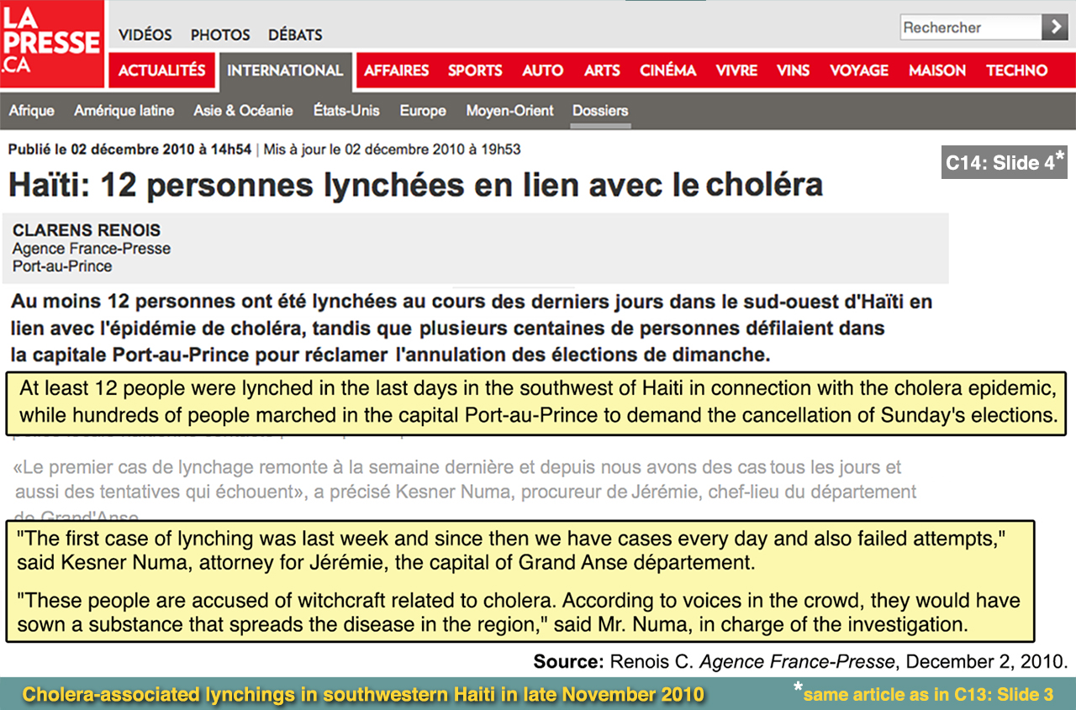This screenshot has height=710, width=1076.
Task: Open the Vidéos link
Action: [145, 35]
